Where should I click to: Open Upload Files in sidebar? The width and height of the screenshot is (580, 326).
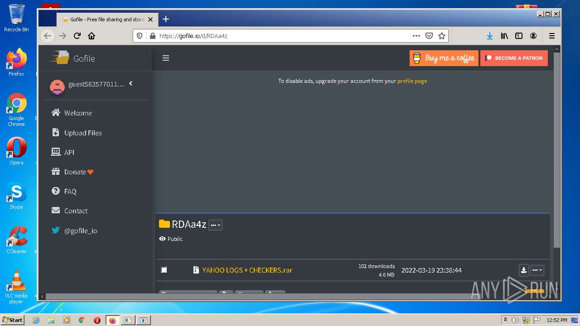coord(77,133)
